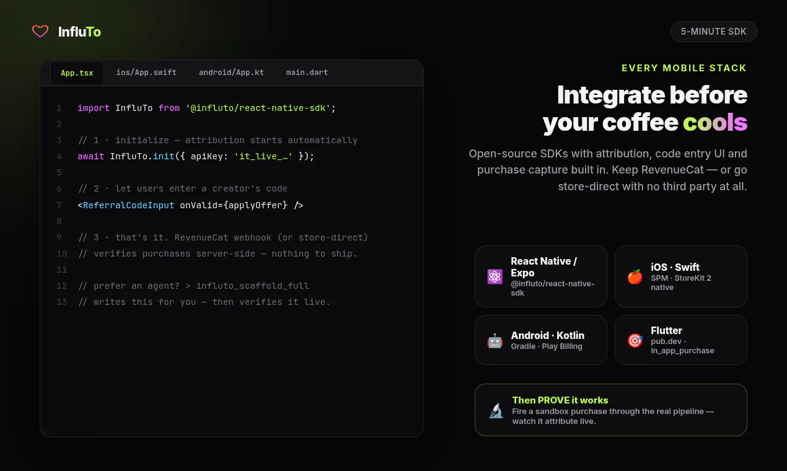Switch to the App.tsx tab

click(x=77, y=73)
